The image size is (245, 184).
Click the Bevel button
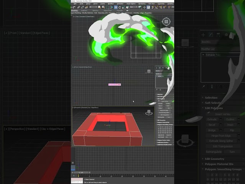(160, 106)
